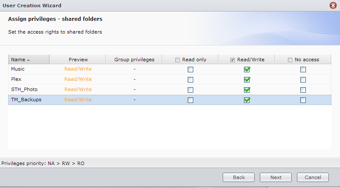Enable Read only for Plex folder

click(x=190, y=80)
